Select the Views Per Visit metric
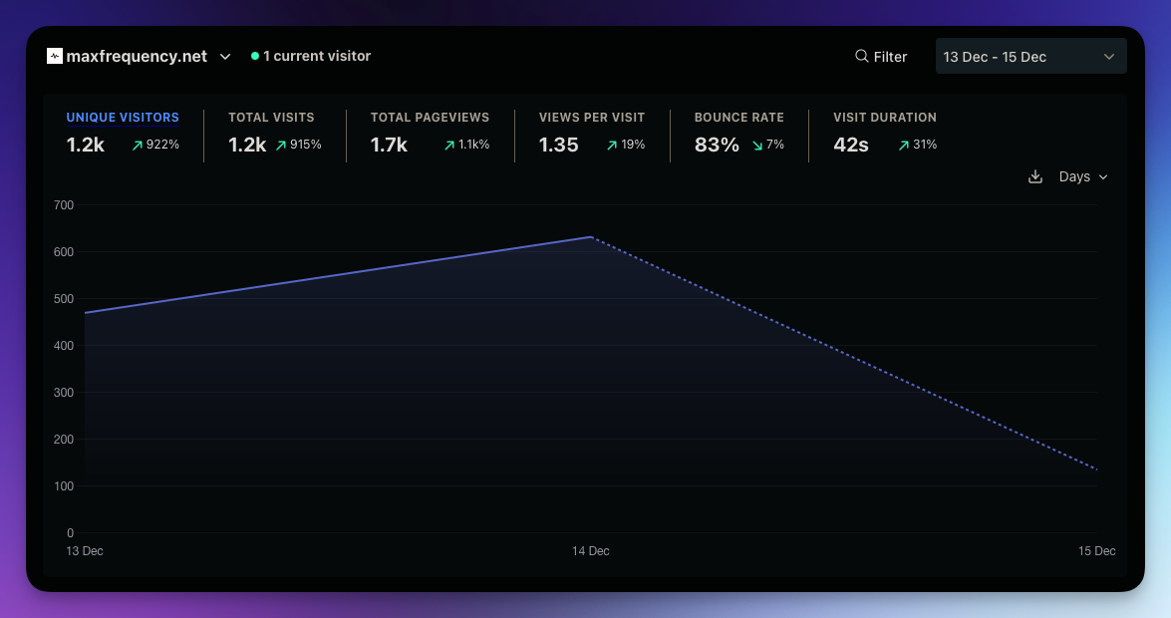 point(592,118)
